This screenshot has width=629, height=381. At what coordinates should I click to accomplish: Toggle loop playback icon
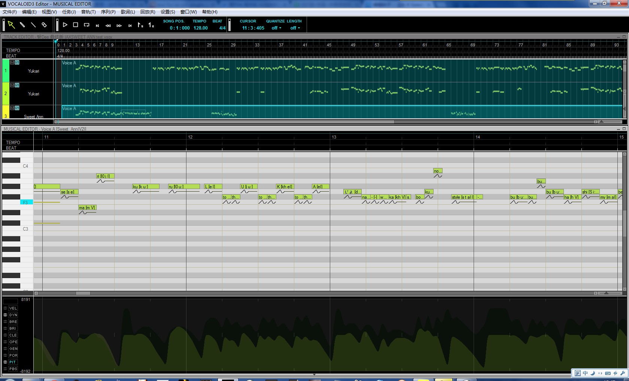[x=86, y=25]
